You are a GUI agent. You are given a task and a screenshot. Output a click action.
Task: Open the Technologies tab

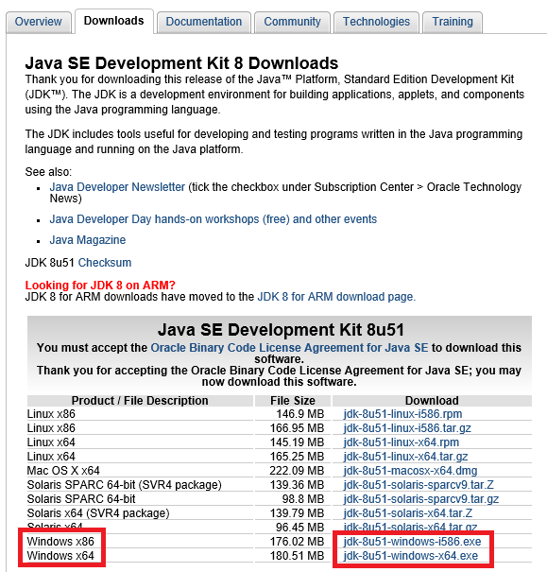(376, 22)
